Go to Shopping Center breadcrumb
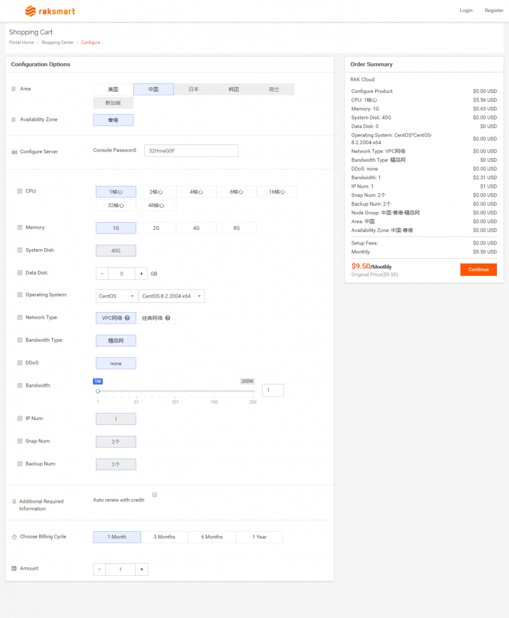 (57, 43)
